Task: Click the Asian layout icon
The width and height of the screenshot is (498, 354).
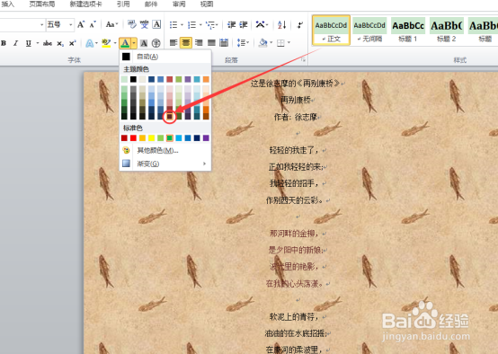Action: click(261, 25)
